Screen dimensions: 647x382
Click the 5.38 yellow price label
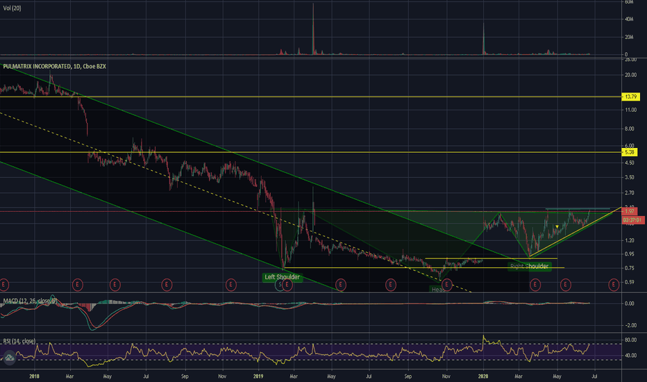630,152
